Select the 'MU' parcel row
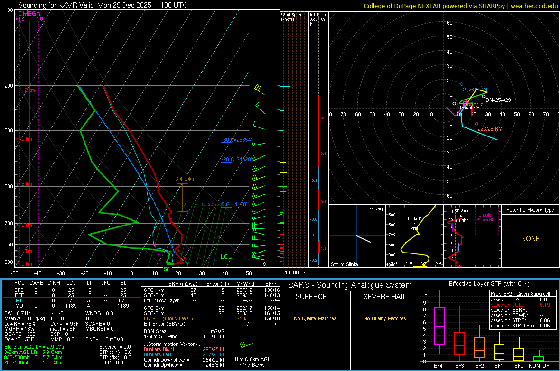560x371 pixels. click(71, 305)
